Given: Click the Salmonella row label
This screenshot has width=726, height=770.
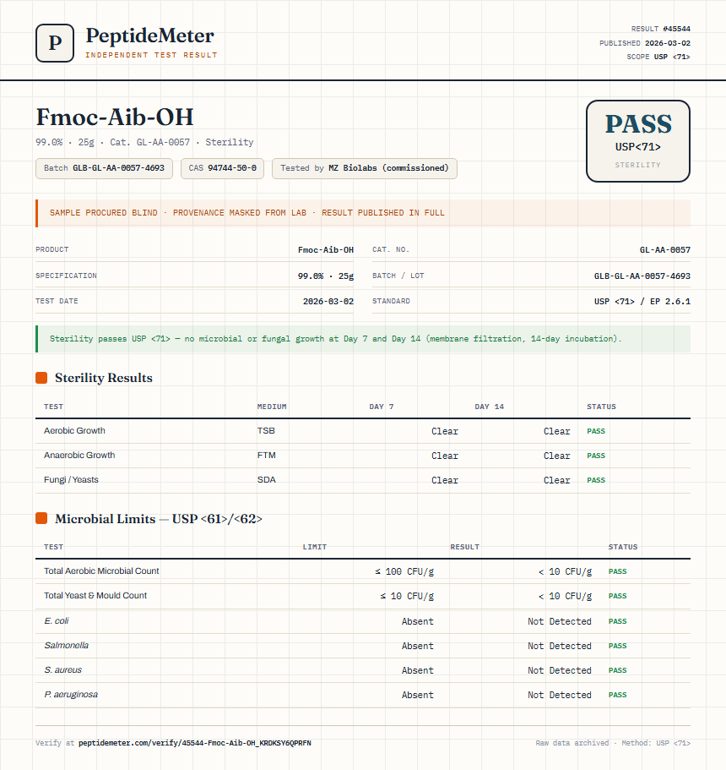Looking at the screenshot, I should pyautogui.click(x=66, y=645).
